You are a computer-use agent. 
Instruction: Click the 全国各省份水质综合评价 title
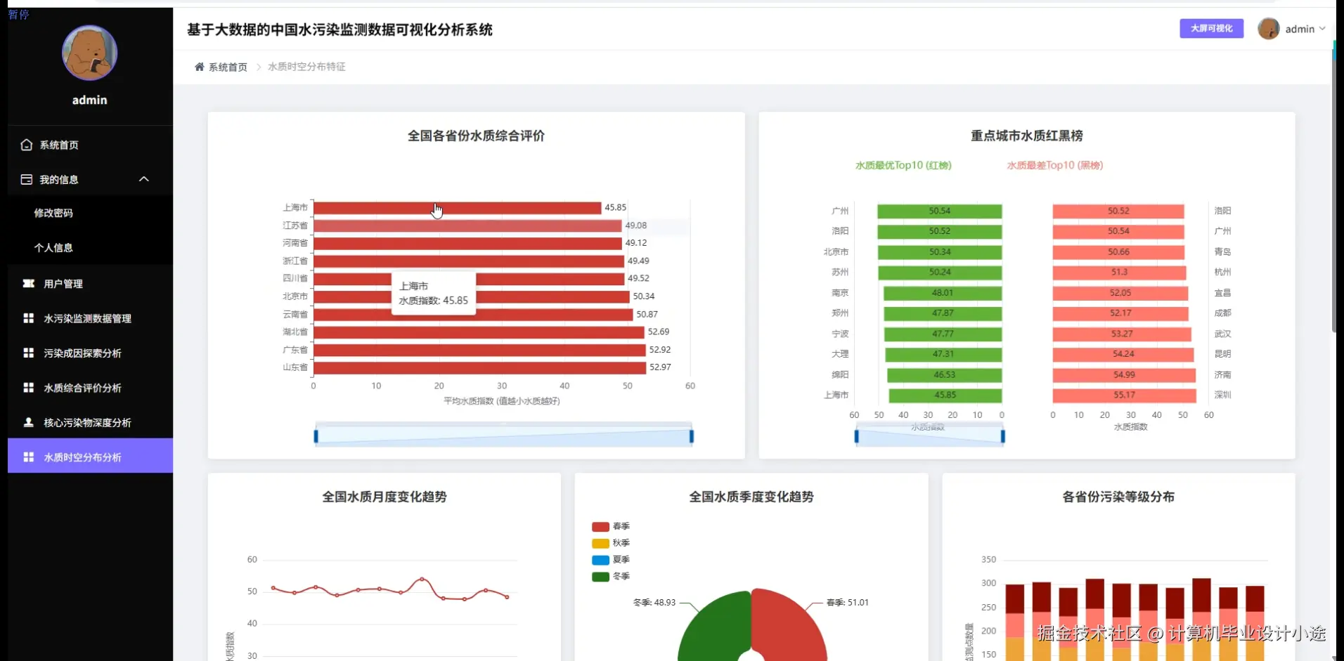coord(477,136)
